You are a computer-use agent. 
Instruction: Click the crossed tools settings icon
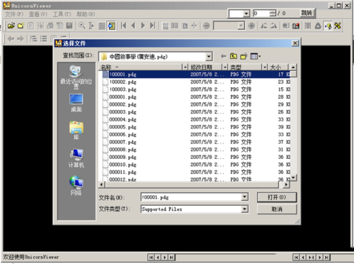point(338,26)
